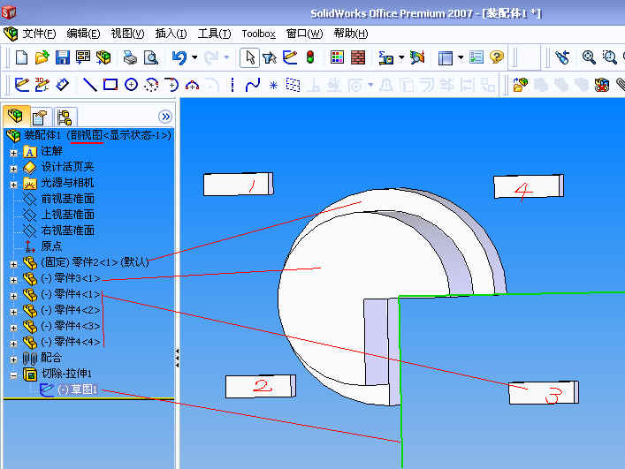Click the panel splitter collapse arrows
This screenshot has width=625, height=469.
click(177, 358)
